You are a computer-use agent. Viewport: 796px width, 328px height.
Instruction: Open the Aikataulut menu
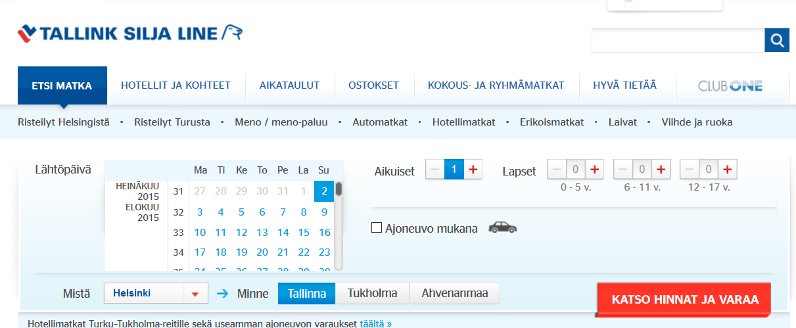tap(289, 85)
